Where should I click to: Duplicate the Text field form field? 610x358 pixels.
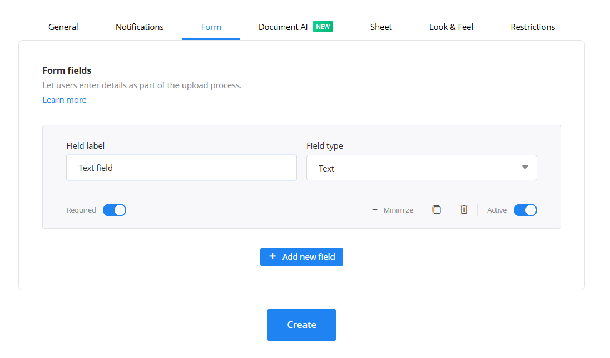coord(437,210)
